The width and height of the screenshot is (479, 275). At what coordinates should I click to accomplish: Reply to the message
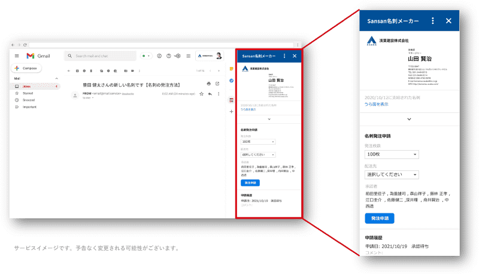point(210,94)
